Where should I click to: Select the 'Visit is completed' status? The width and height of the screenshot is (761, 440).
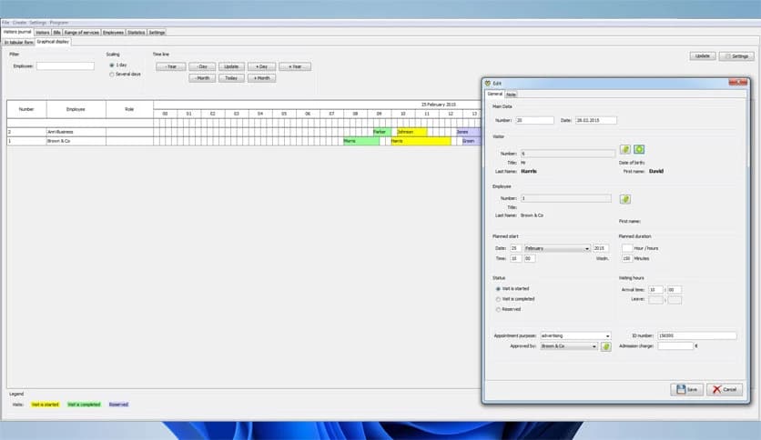click(x=498, y=299)
